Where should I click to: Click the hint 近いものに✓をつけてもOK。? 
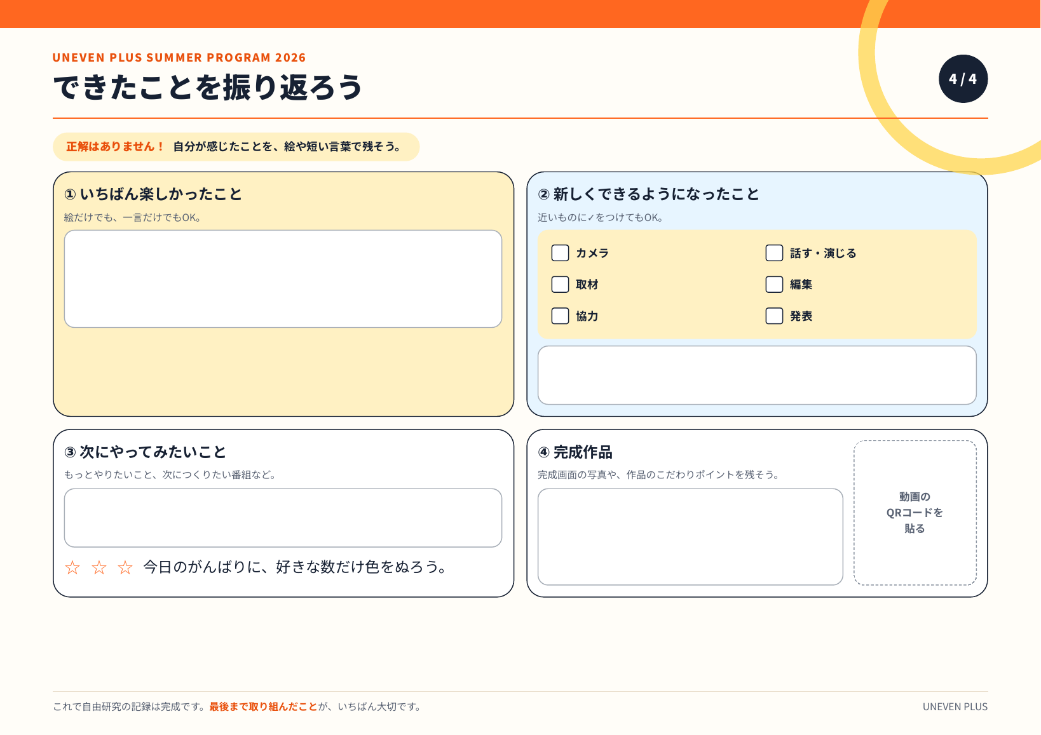pos(601,217)
